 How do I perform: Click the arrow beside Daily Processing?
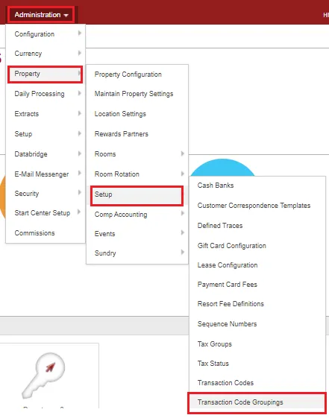pyautogui.click(x=80, y=93)
